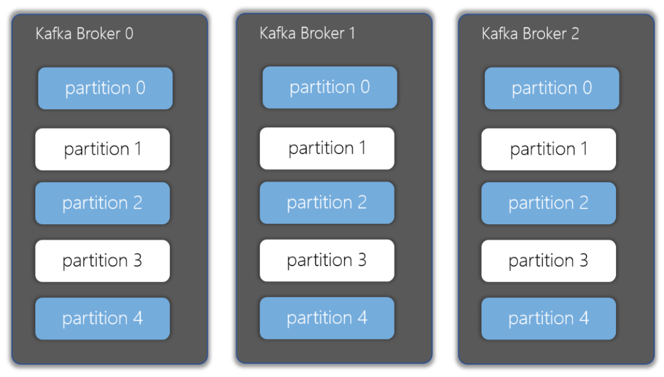Viewport: 664px width, 377px height.
Task: Click the "Kafka Broker 2" title text
Action: [530, 34]
